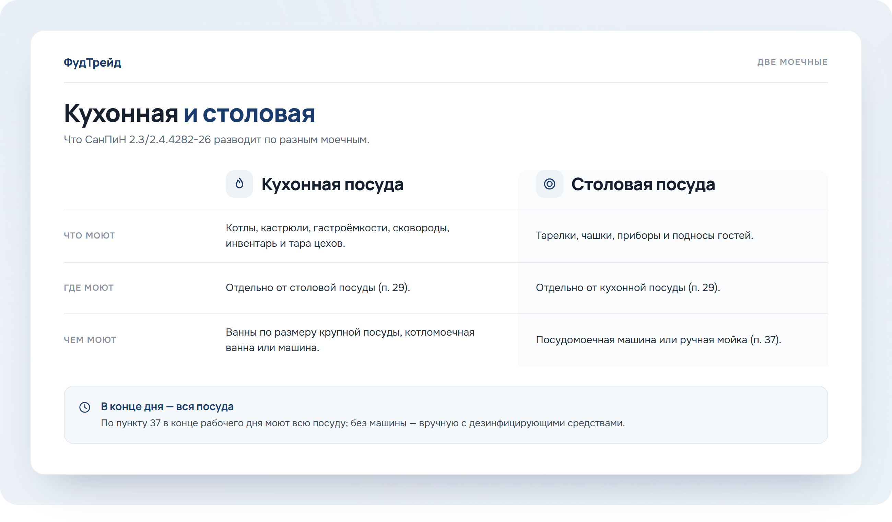Image resolution: width=892 pixels, height=522 pixels.
Task: Click the ГДЕ МОЮТ row label
Action: pos(89,288)
